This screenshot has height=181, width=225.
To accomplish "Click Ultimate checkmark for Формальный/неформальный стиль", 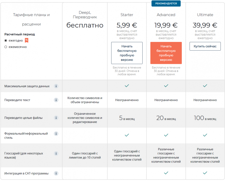I will [x=205, y=135].
